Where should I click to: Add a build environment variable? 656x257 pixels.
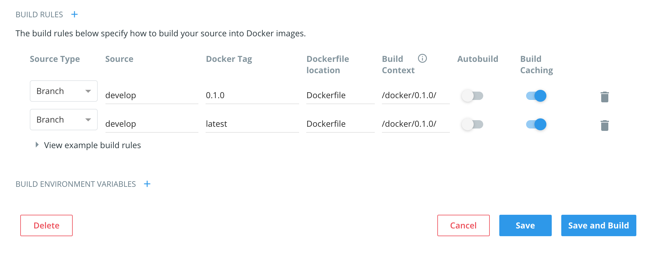147,184
